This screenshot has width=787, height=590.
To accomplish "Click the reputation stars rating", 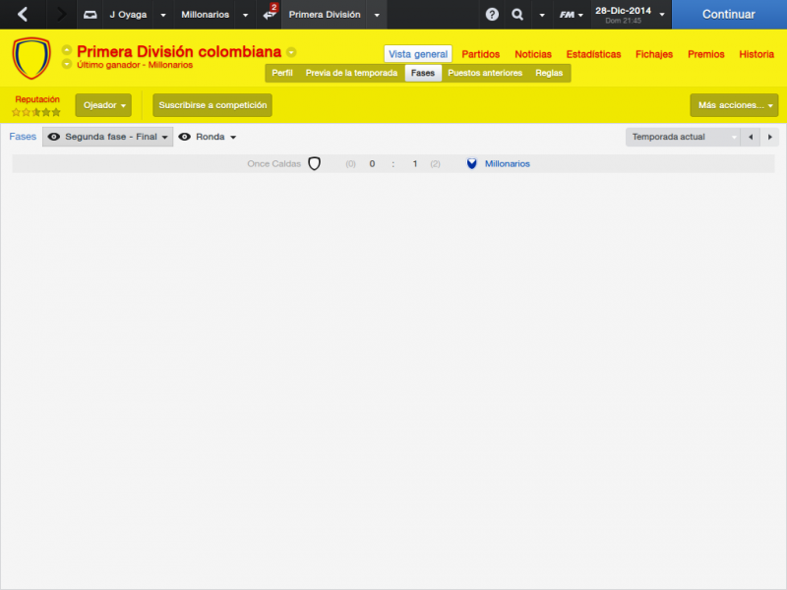I will [x=36, y=112].
